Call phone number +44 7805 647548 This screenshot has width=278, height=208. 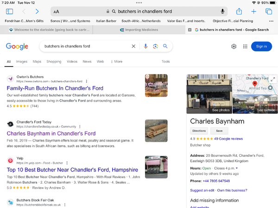pyautogui.click(x=216, y=181)
